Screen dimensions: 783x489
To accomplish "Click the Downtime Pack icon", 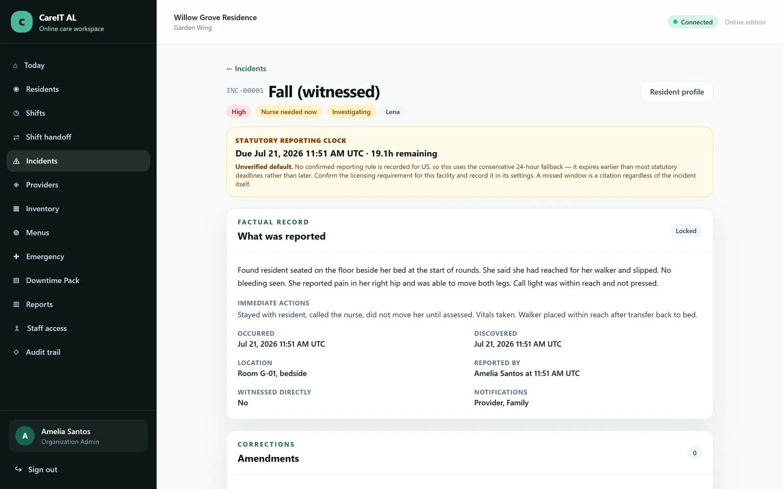I will coord(16,281).
